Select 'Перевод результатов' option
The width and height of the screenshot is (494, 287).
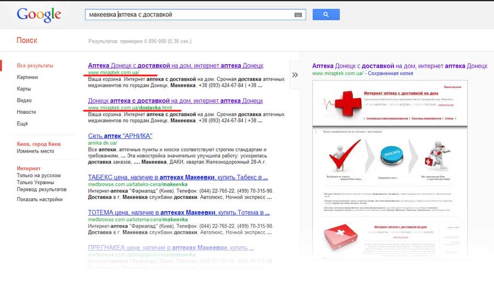[42, 189]
